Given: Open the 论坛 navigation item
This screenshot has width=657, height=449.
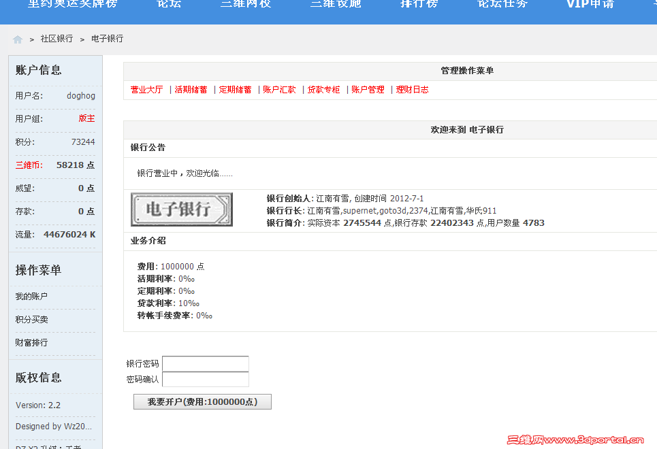Looking at the screenshot, I should coord(169,4).
